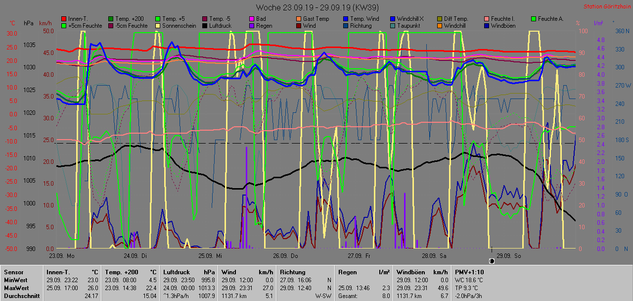633x301 pixels.
Task: Click the '180 S' direction axis label
Action: (x=622, y=140)
